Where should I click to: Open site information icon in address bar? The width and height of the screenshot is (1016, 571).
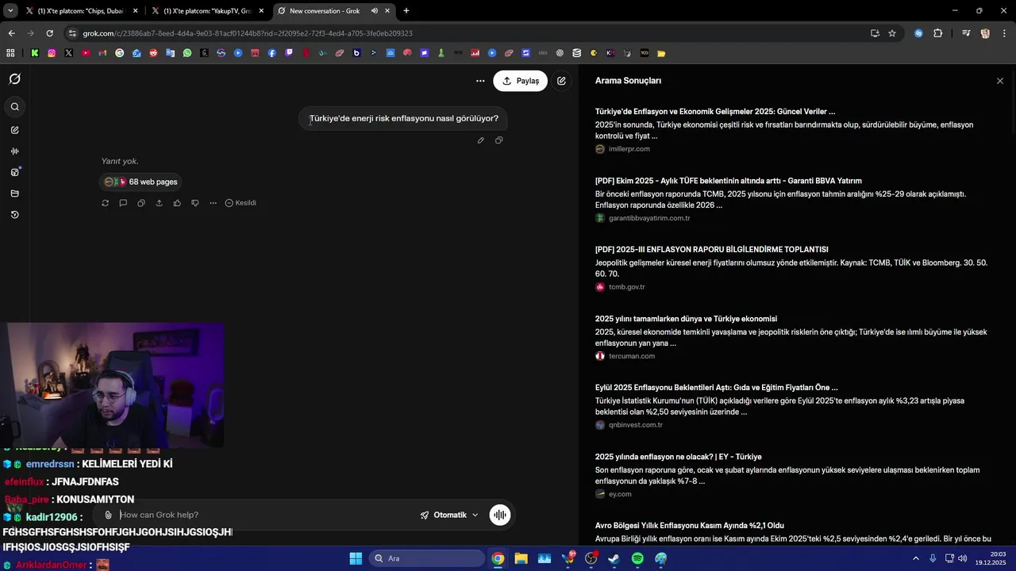72,33
